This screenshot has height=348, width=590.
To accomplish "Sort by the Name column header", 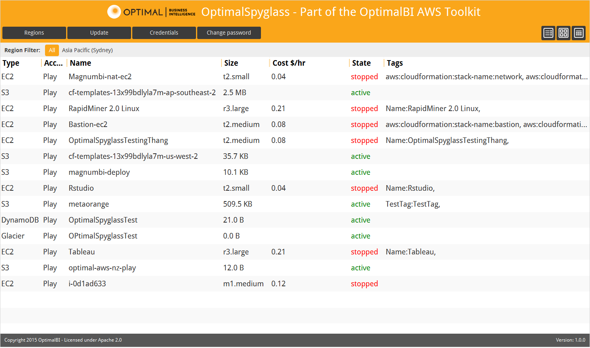I will [x=80, y=63].
